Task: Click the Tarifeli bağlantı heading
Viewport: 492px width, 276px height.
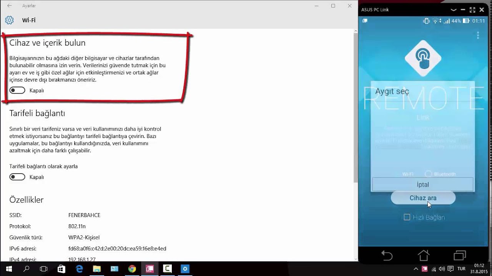Action: [37, 113]
